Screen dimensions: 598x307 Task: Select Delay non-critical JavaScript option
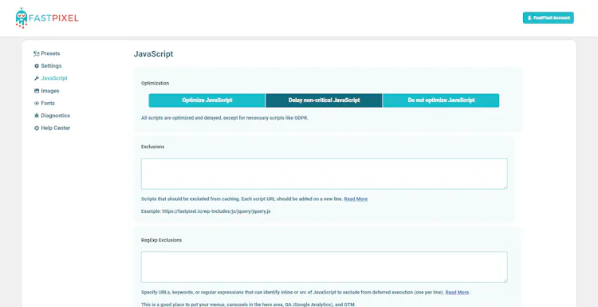coord(325,100)
